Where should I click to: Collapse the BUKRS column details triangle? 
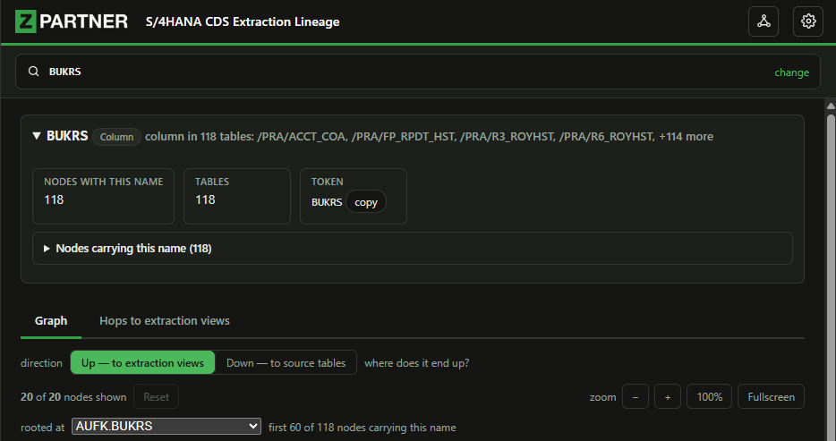coord(37,136)
